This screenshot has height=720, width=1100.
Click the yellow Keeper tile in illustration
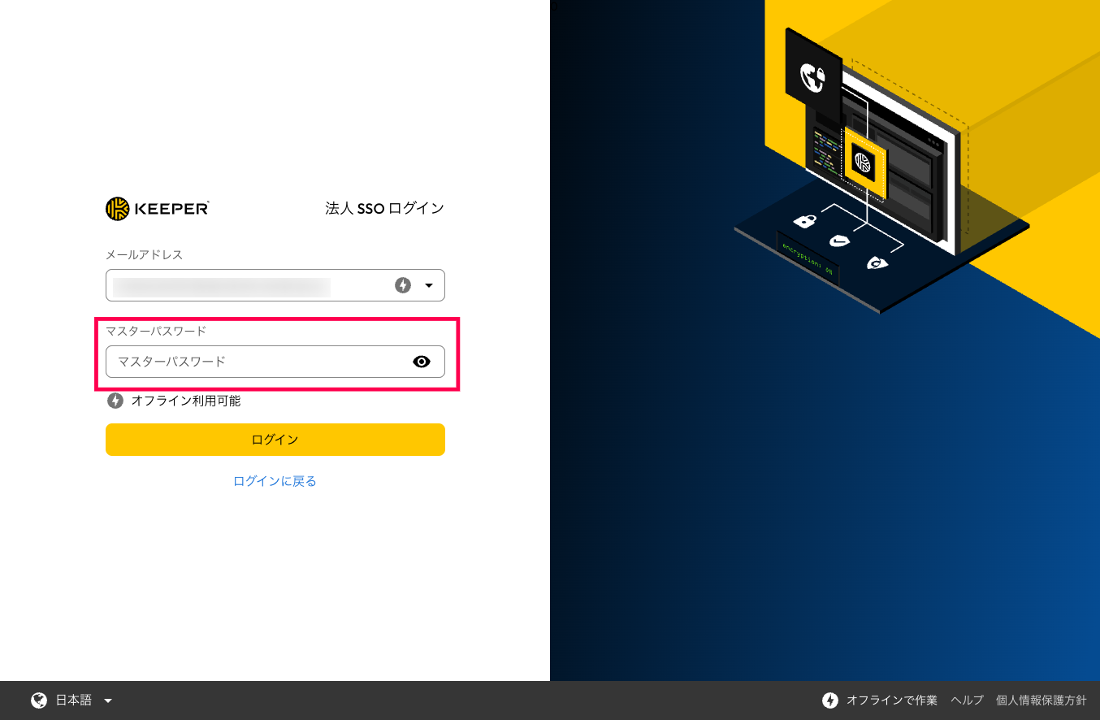863,163
